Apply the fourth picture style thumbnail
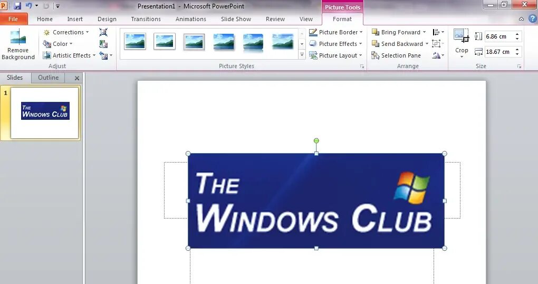Screen dimensions: 538x284 pos(224,42)
